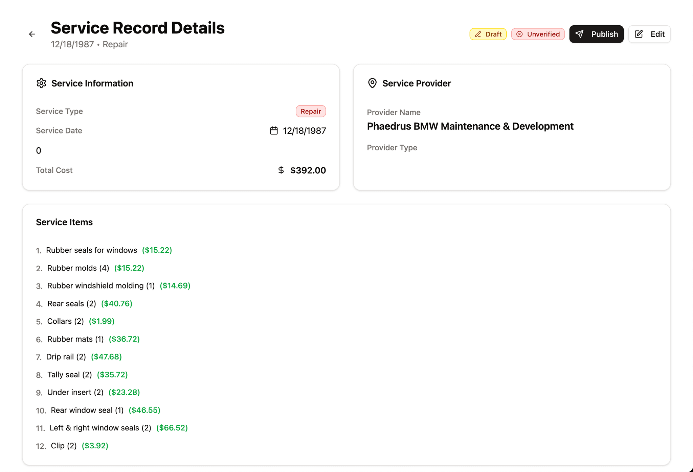Click the map pin icon beside Service Provider
693x472 pixels.
tap(372, 83)
